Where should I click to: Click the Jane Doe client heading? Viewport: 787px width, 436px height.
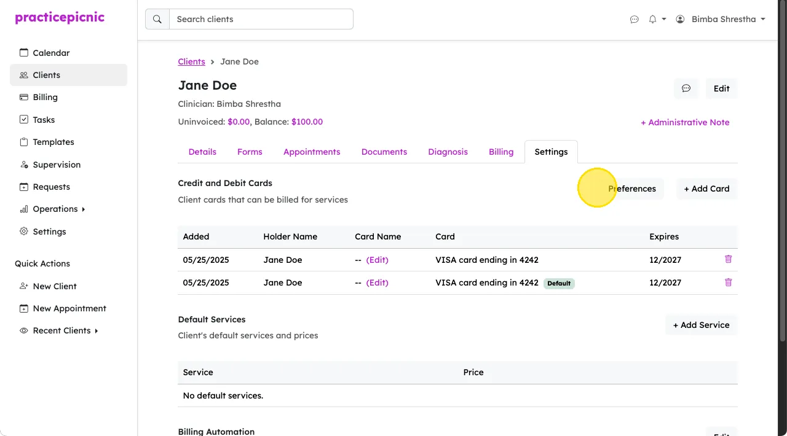pos(207,85)
